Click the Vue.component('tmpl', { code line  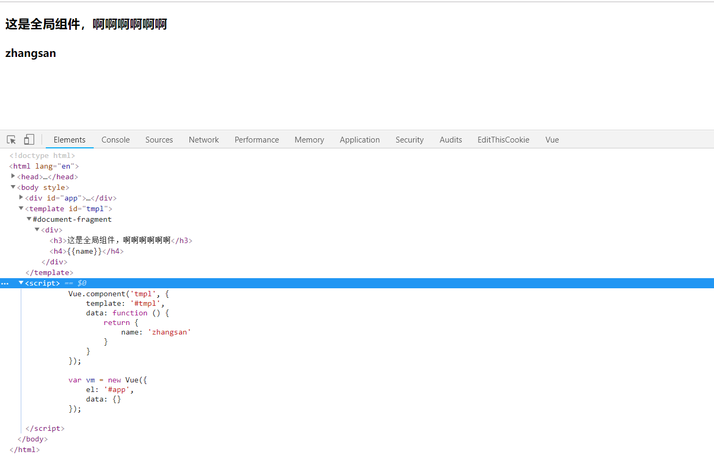tap(119, 294)
